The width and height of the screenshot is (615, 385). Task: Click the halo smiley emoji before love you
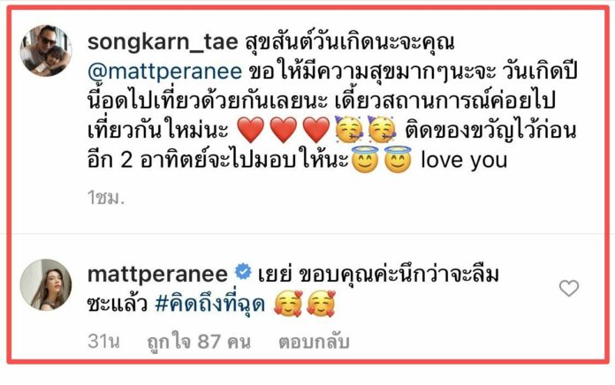point(398,160)
